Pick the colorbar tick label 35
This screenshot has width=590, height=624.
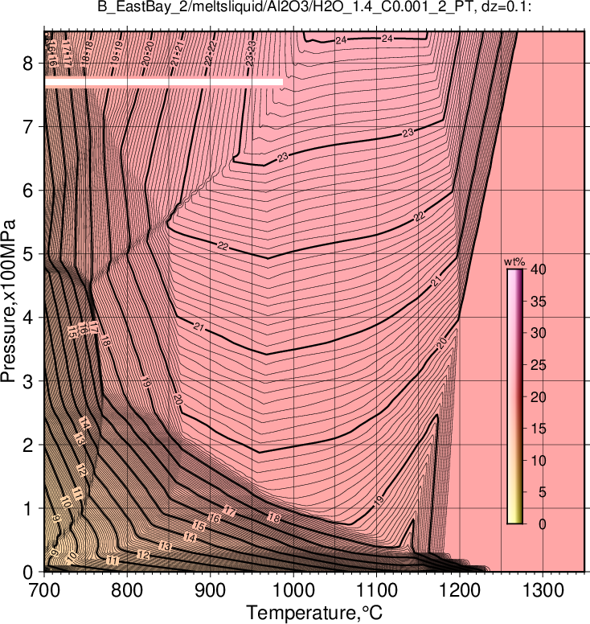click(539, 302)
